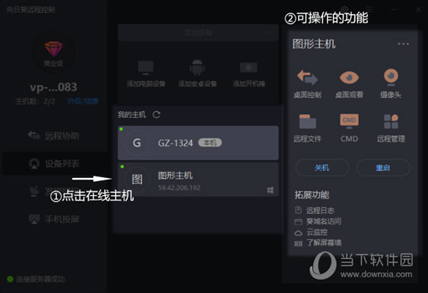Screen dimensions: 428x293
Task: Open the hamburger menu in title bar
Action: pyautogui.click(x=370, y=9)
